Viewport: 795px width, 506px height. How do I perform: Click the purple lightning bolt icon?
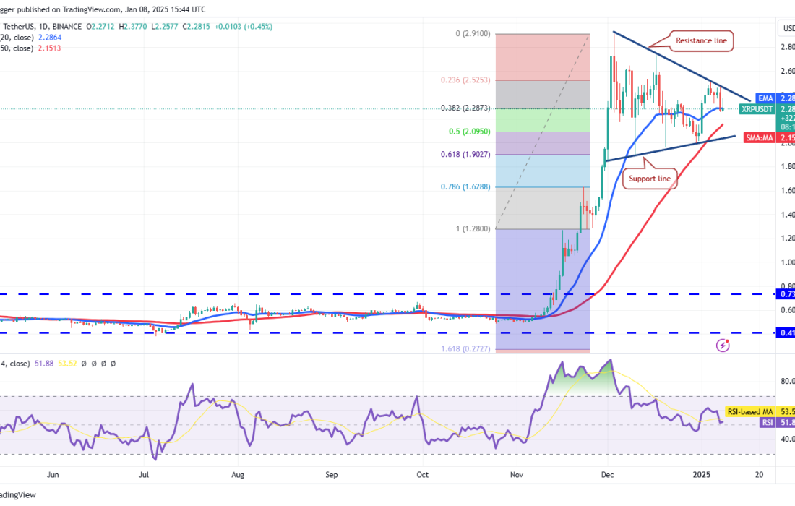pyautogui.click(x=723, y=346)
